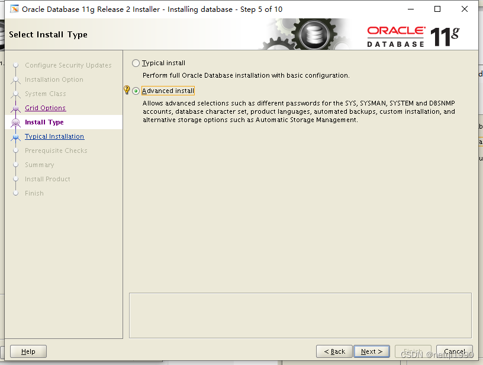Screen dimensions: 483x365
Task: Select the Typical install radio button
Action: 136,63
